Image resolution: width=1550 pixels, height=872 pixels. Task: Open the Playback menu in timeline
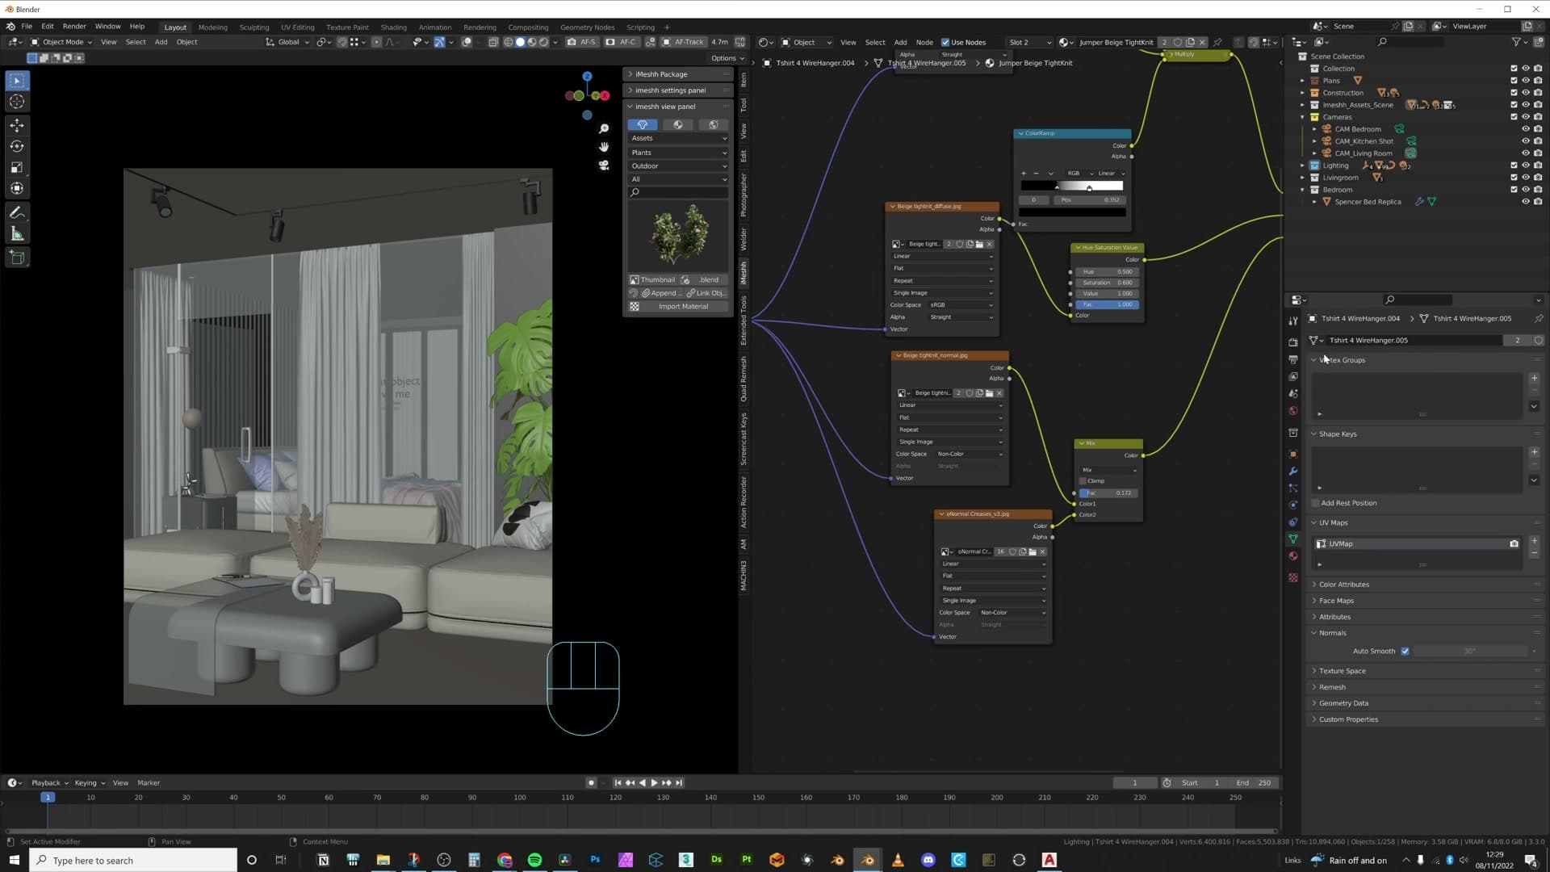pos(49,783)
